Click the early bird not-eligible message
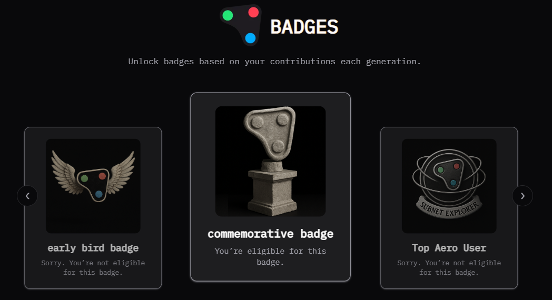Viewport: 552px width, 300px height. coord(93,267)
